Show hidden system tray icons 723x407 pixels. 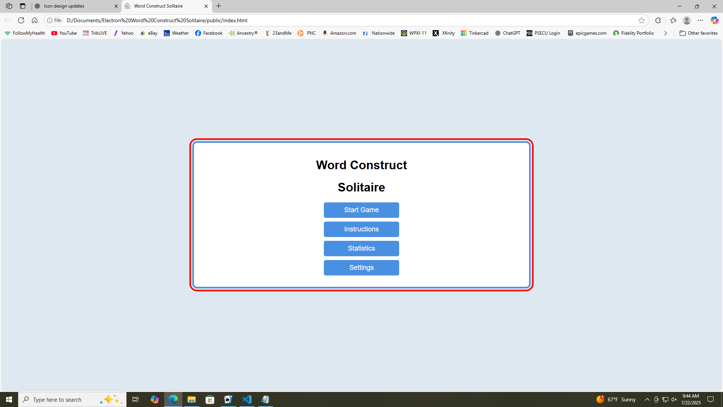[x=647, y=399]
